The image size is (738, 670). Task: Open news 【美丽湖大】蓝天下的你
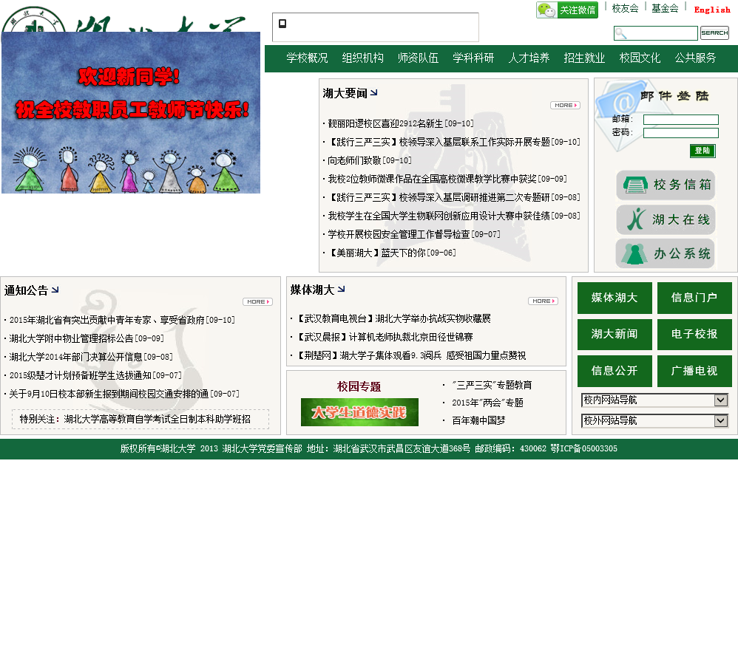click(376, 253)
